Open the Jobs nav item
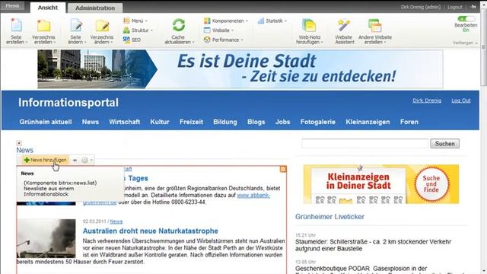The width and height of the screenshot is (487, 274). pyautogui.click(x=282, y=122)
